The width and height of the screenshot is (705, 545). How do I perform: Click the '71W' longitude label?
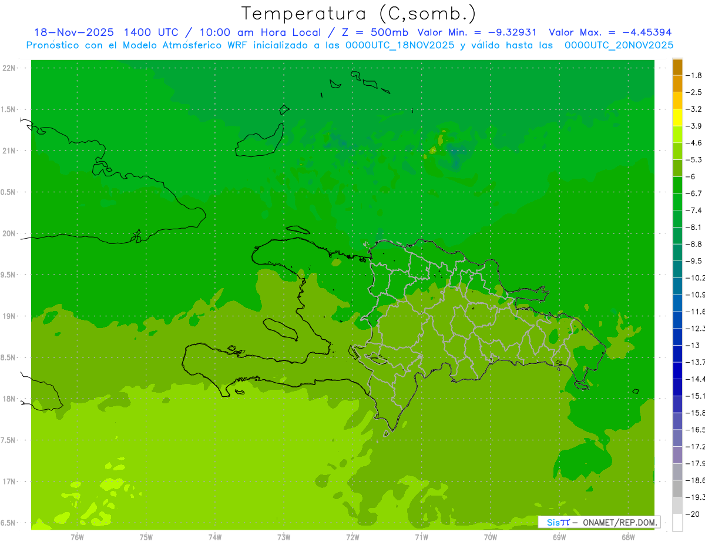[x=421, y=537]
